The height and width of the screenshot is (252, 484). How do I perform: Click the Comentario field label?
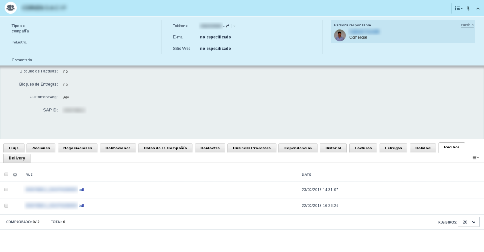coord(22,60)
